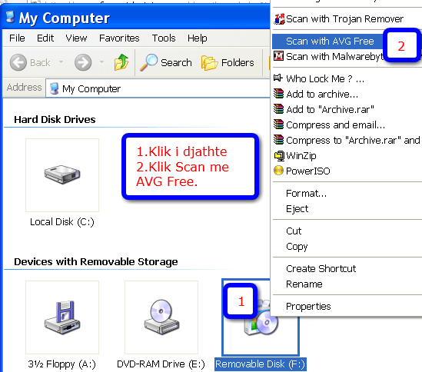
Task: Select the DVD-RAM Drive (E:) icon
Action: pyautogui.click(x=161, y=317)
